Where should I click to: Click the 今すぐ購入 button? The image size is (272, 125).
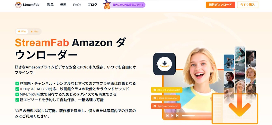point(248,5)
